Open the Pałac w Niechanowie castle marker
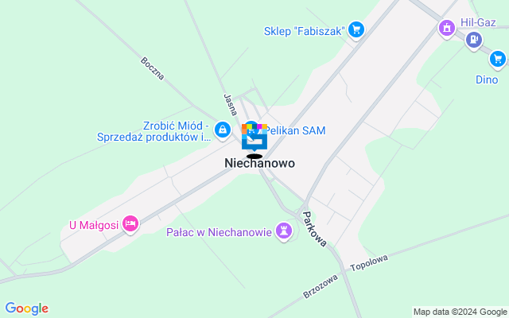Viewport: 509px width, 318px height. tap(284, 231)
